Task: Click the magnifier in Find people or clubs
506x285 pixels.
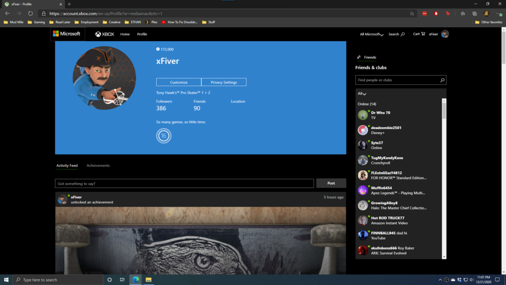Action: (442, 80)
